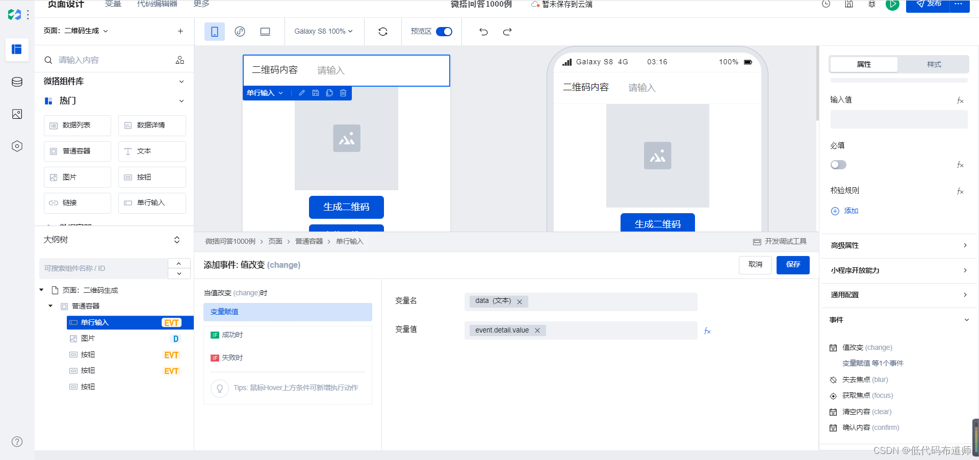Image resolution: width=979 pixels, height=460 pixels.
Task: Toggle the 大纲树 panel expander
Action: click(x=177, y=240)
